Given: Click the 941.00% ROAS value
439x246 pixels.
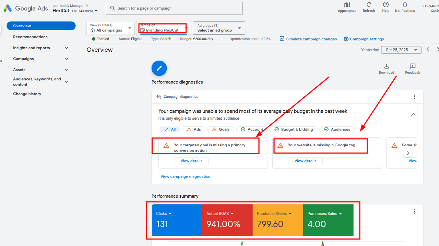Looking at the screenshot, I should click(x=223, y=224).
